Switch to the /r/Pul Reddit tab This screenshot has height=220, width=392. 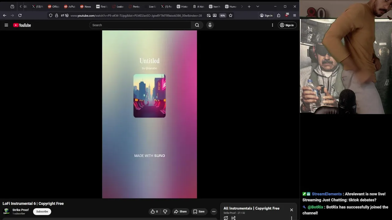pyautogui.click(x=70, y=6)
